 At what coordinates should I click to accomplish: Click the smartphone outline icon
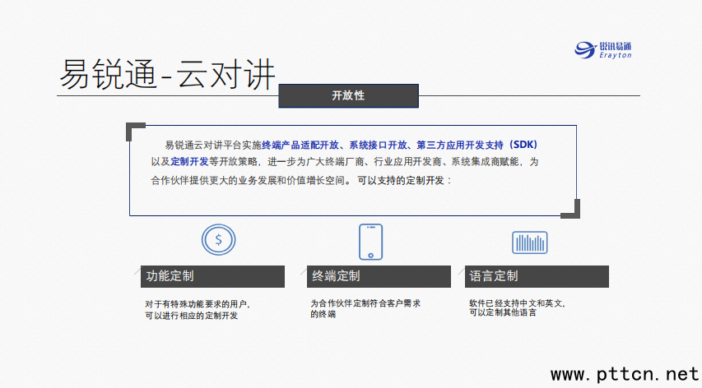(370, 242)
